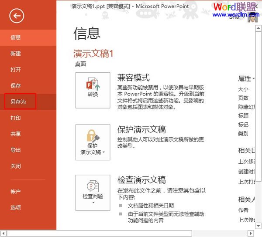Click the 演示文稿1 document title

pos(93,54)
